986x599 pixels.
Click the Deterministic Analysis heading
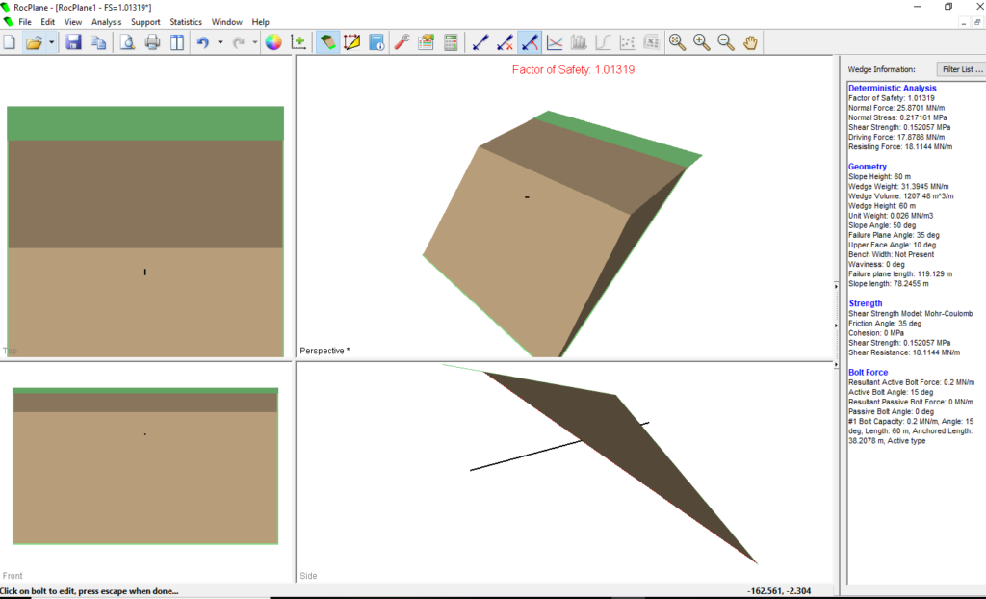(892, 88)
